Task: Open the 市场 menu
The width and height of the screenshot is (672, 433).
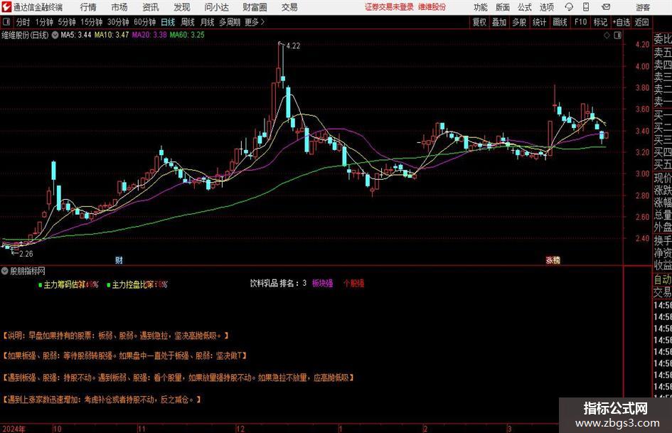Action: [119, 7]
